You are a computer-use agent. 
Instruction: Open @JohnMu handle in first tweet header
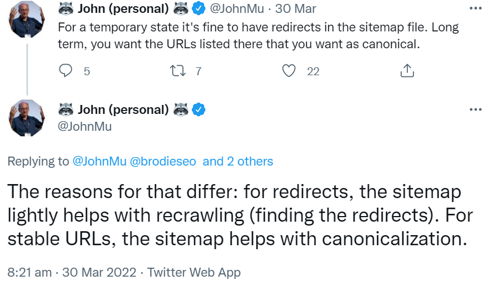(238, 8)
